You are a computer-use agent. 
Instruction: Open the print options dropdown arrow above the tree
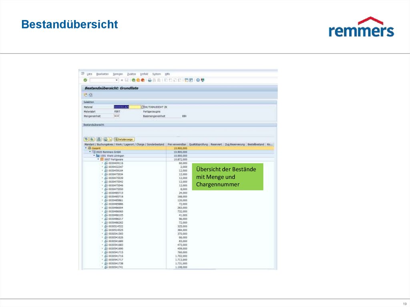[111, 139]
